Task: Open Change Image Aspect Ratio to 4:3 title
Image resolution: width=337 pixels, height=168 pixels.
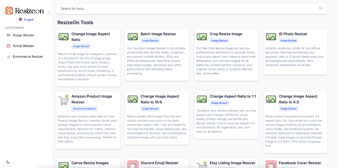Action: coord(298,99)
